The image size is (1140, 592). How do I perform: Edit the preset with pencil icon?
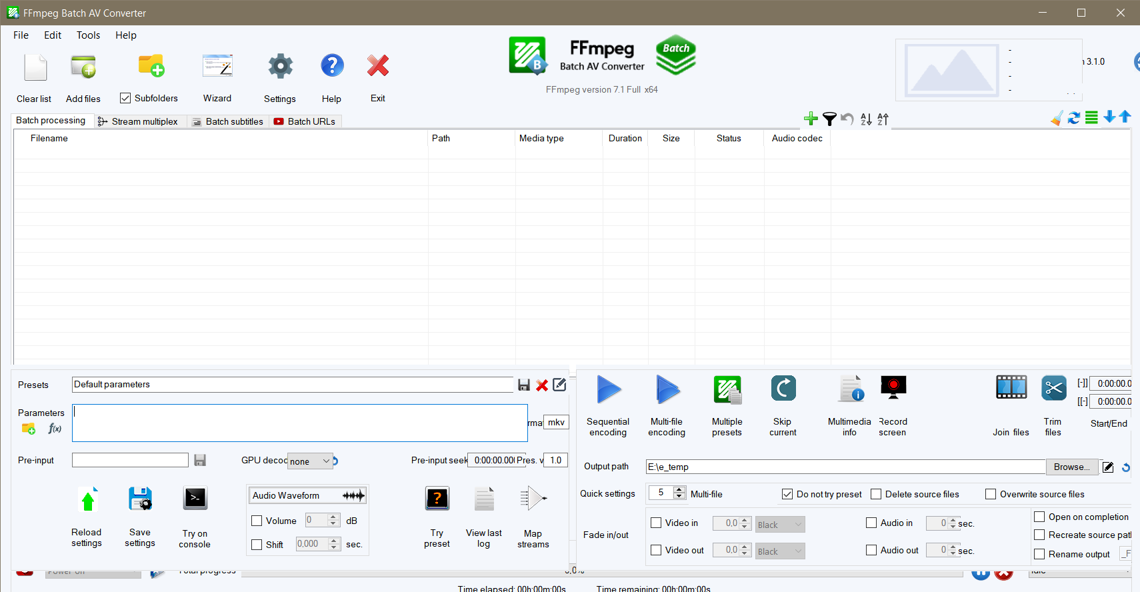click(x=559, y=385)
